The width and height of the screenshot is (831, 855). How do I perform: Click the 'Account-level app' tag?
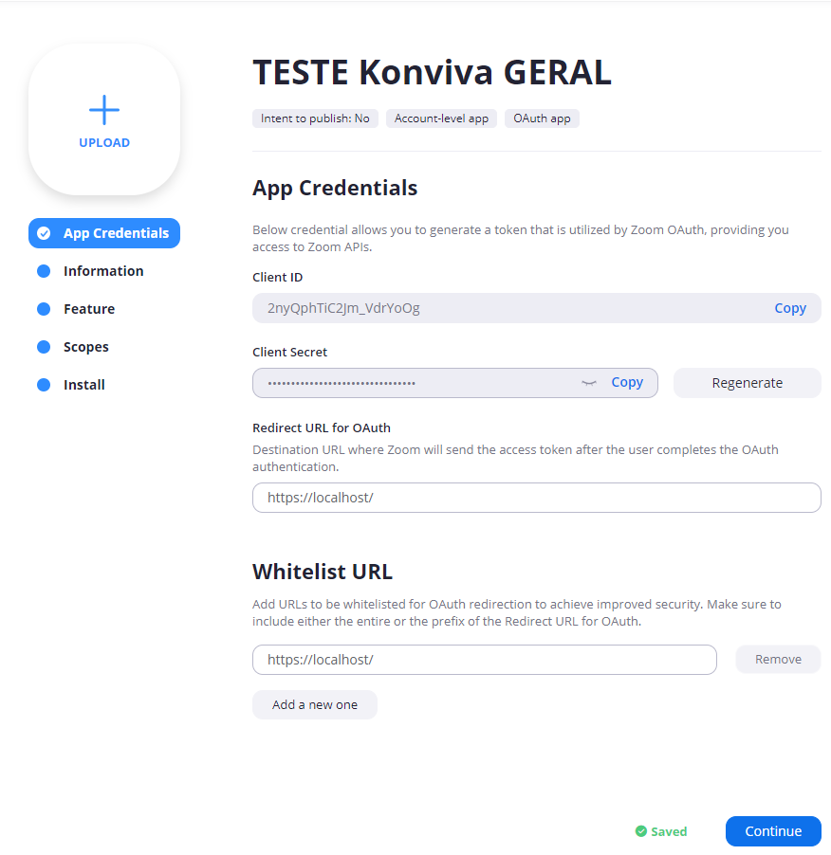click(441, 118)
